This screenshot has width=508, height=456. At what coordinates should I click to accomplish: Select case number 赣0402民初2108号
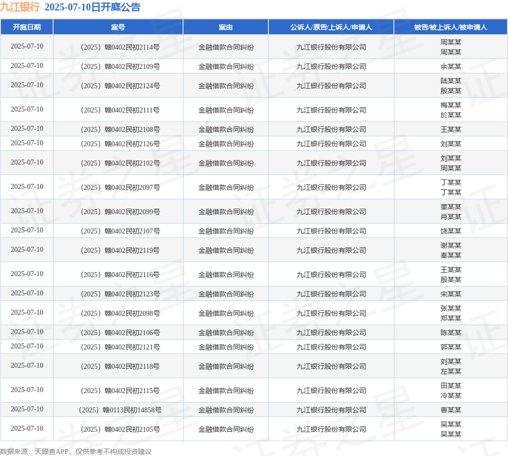tap(120, 129)
